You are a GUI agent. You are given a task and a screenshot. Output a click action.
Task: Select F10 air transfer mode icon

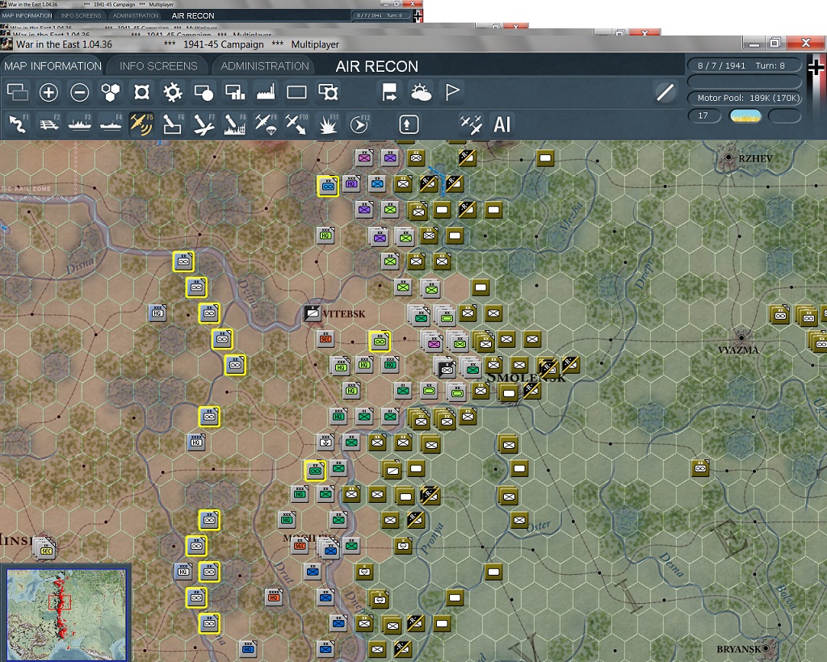(296, 124)
